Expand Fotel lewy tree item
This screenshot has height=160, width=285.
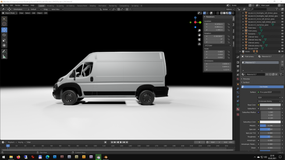tap(243, 28)
